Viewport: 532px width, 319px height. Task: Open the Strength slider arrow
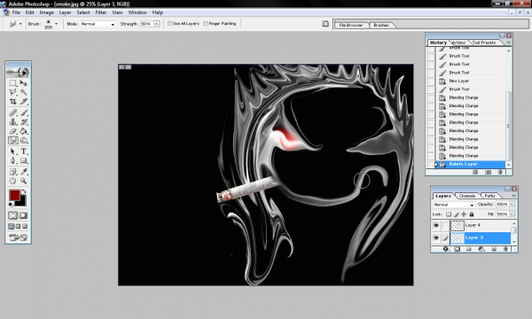[x=156, y=24]
